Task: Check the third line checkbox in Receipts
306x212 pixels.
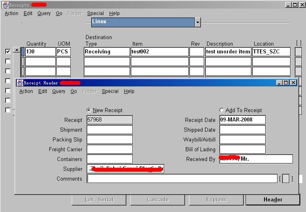Action: pos(8,71)
